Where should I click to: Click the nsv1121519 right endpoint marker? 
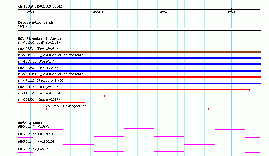point(105,96)
